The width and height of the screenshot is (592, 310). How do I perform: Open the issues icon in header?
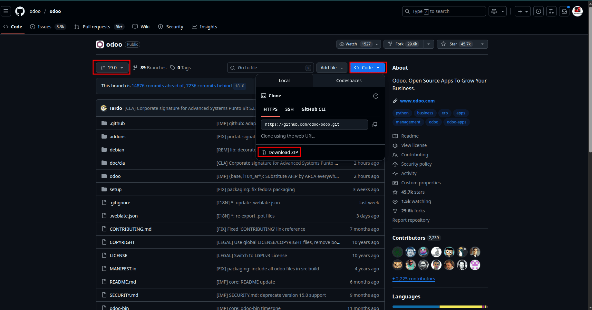[x=539, y=11]
